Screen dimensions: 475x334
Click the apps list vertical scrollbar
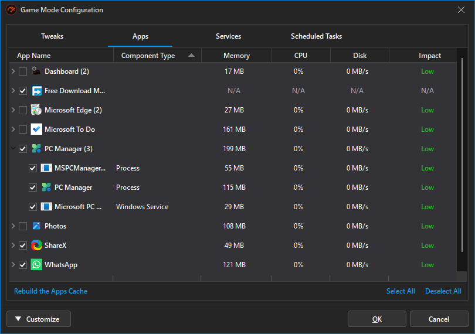click(462, 155)
